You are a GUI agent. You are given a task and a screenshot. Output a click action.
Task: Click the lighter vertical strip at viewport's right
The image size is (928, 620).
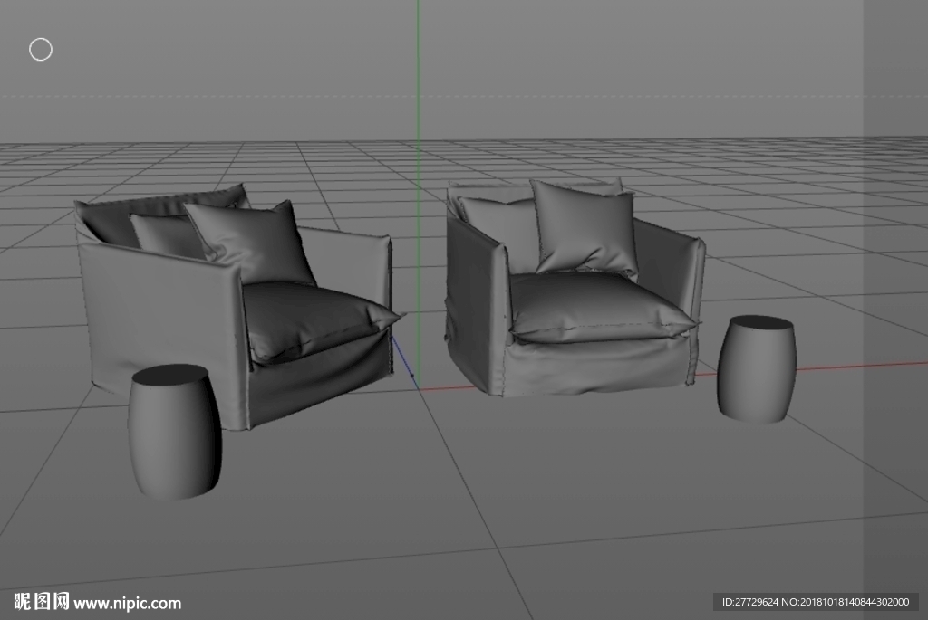[894, 296]
